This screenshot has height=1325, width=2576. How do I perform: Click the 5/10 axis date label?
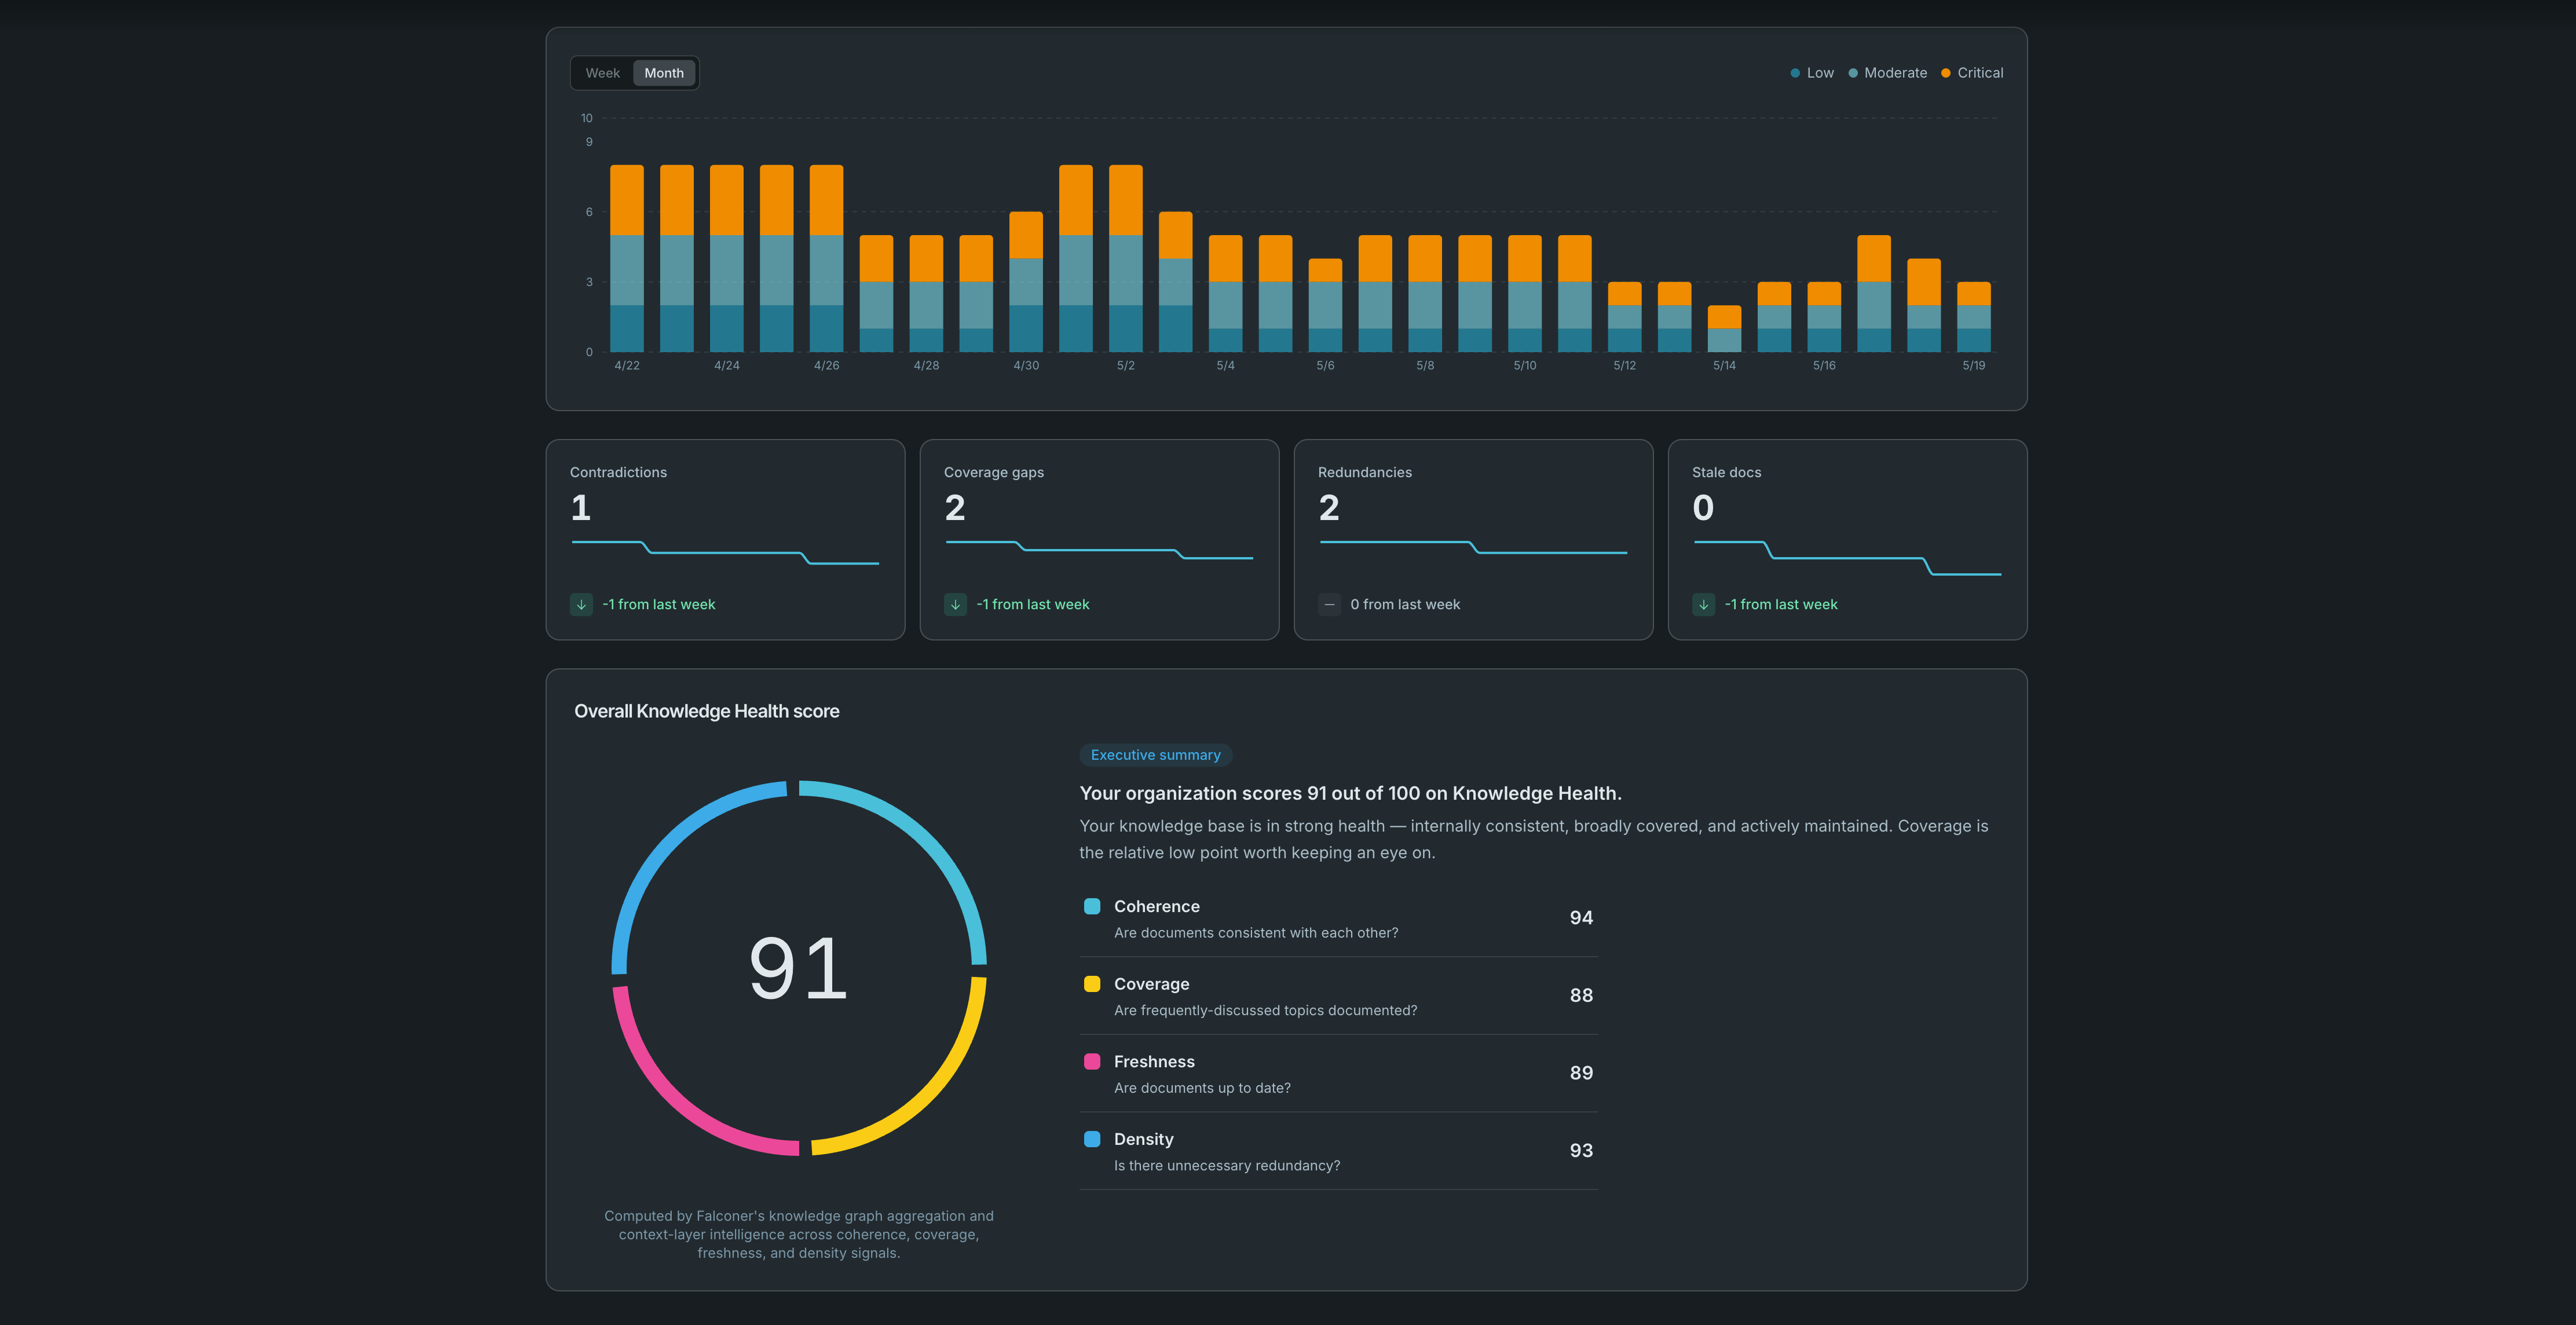coord(1525,366)
